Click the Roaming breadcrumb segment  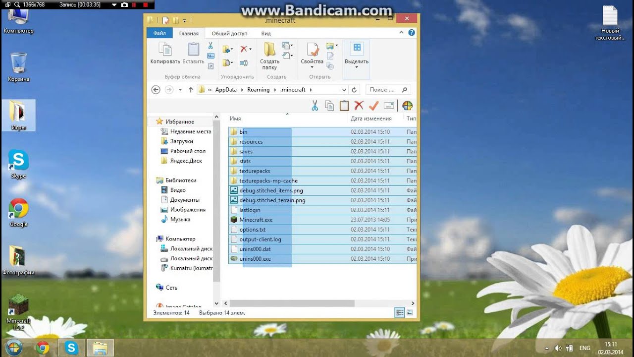[259, 90]
